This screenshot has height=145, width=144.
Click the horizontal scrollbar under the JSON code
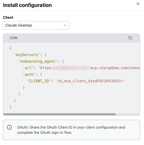[59, 114]
